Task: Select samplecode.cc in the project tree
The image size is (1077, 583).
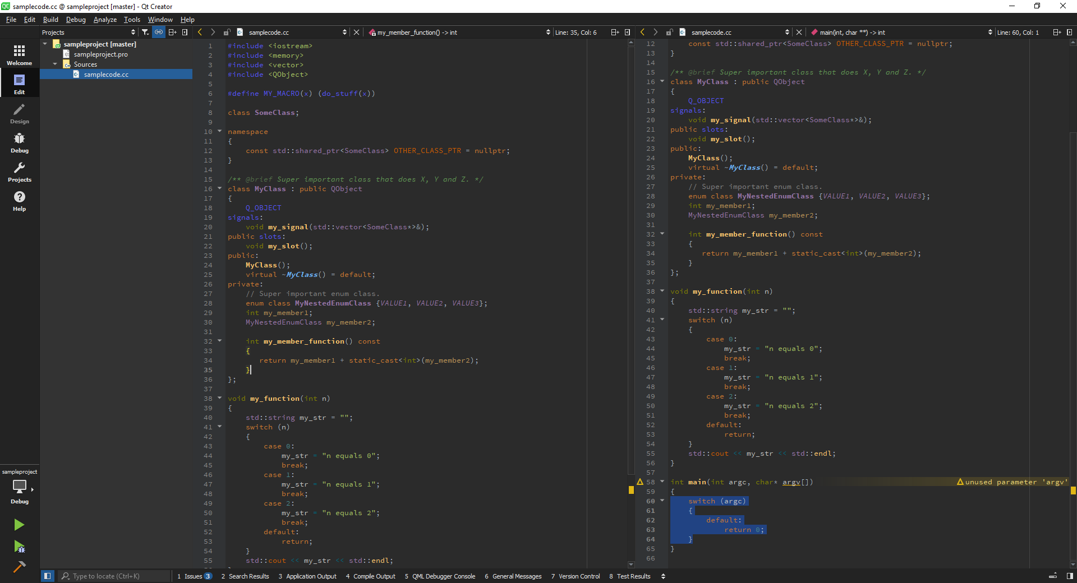Action: coord(106,75)
